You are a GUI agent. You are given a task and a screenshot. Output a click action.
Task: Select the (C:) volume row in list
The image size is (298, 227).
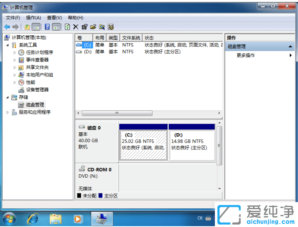(149, 45)
